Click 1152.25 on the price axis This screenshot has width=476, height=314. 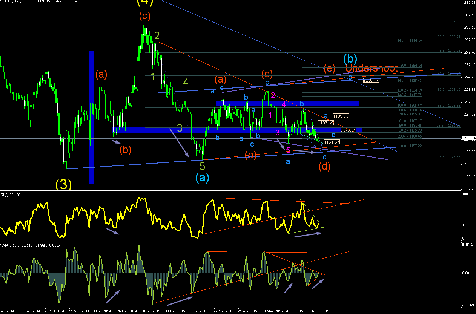click(x=469, y=152)
